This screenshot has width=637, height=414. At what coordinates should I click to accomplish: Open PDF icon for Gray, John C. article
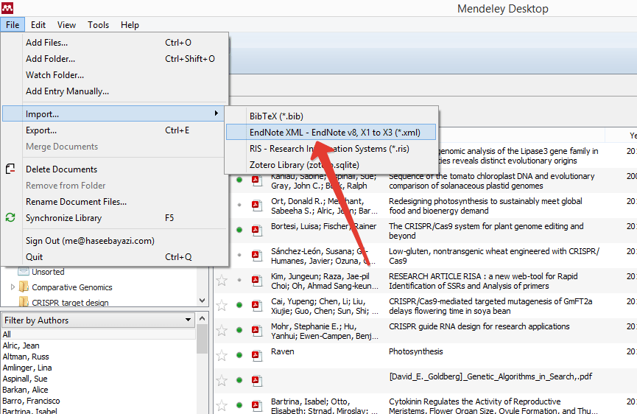click(x=256, y=180)
